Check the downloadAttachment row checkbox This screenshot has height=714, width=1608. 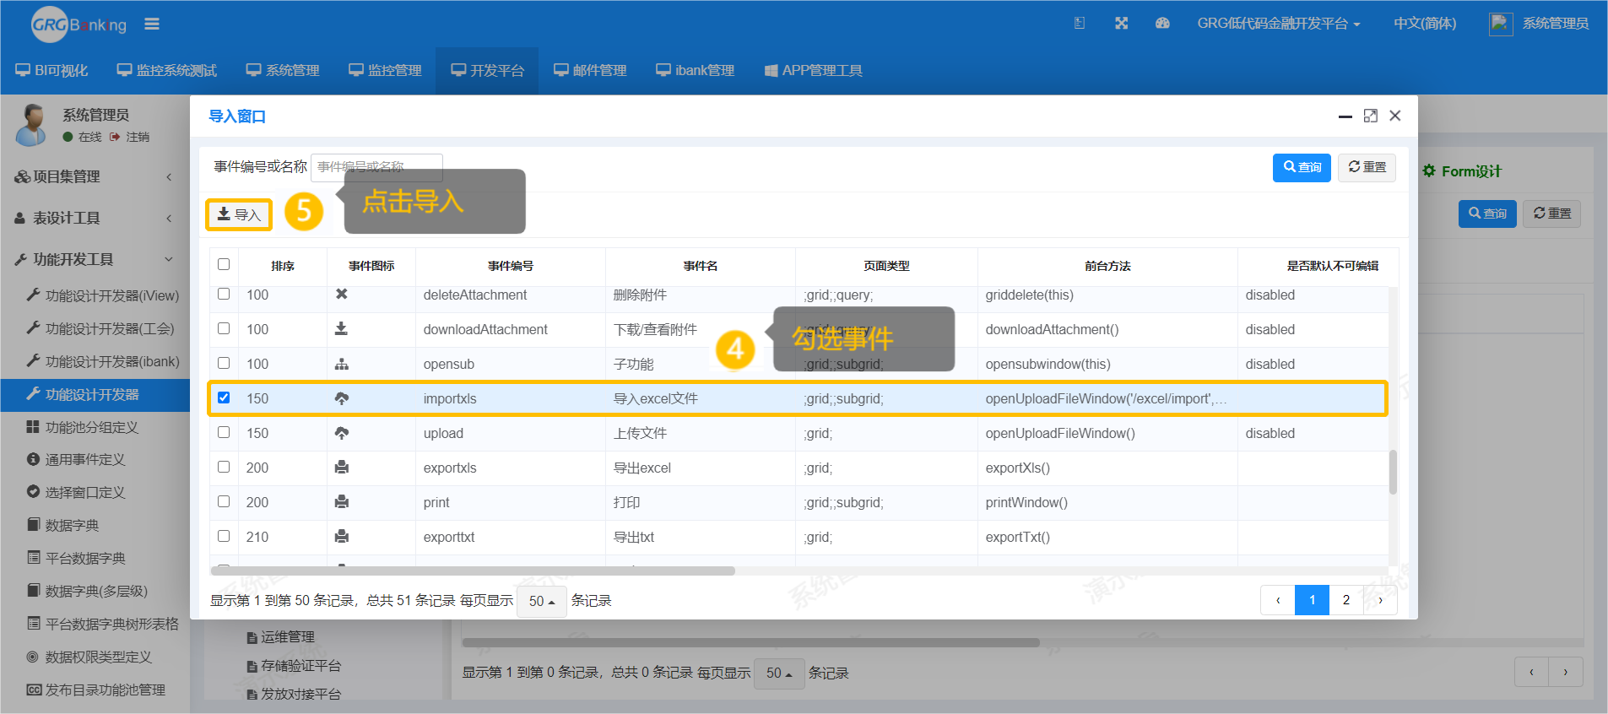click(224, 328)
